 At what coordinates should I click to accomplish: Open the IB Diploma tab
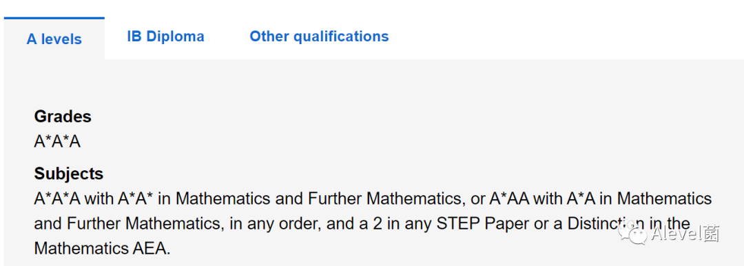pos(165,37)
